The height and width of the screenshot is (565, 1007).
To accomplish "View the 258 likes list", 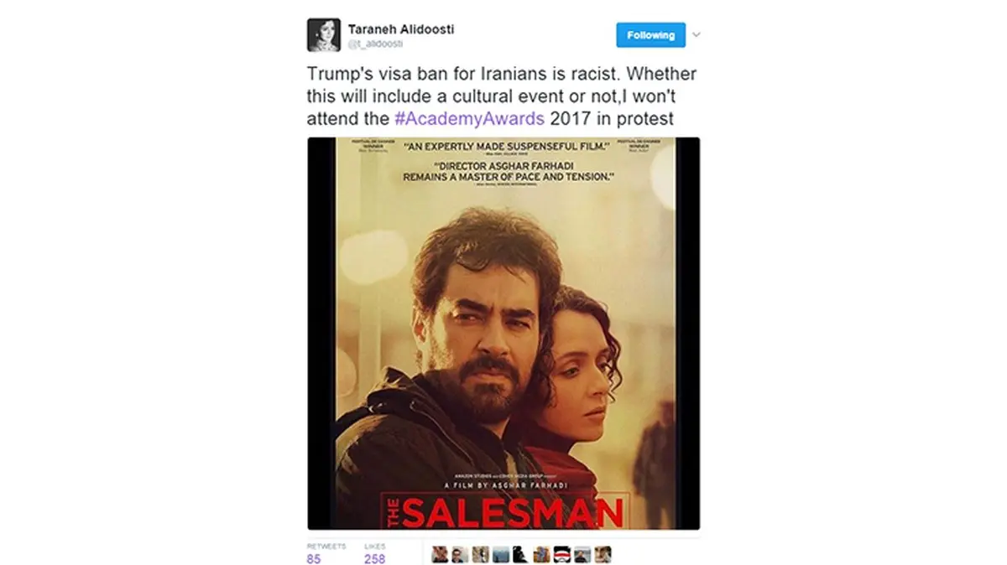I will click(x=375, y=557).
